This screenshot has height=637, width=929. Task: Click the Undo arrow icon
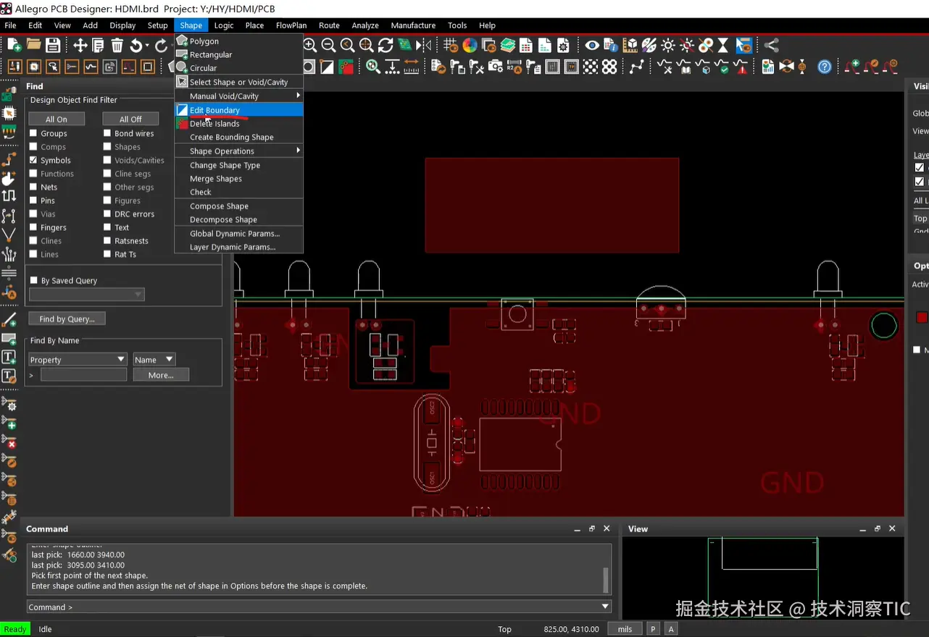pyautogui.click(x=136, y=46)
